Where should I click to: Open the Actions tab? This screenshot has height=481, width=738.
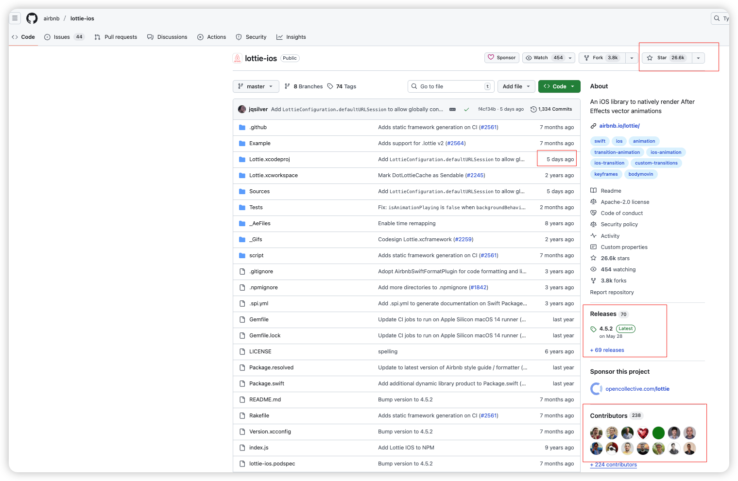(212, 37)
